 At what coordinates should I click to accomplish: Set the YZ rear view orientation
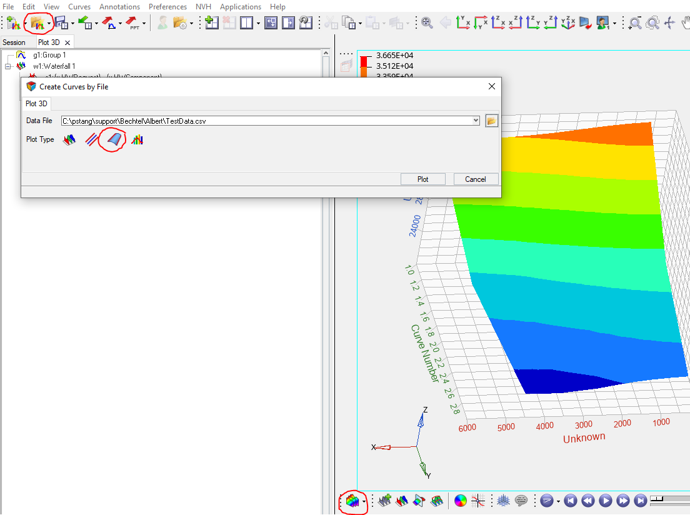point(551,22)
